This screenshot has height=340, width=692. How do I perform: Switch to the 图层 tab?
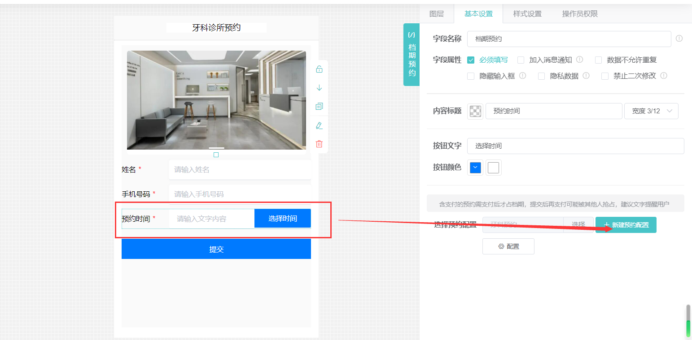tap(437, 14)
